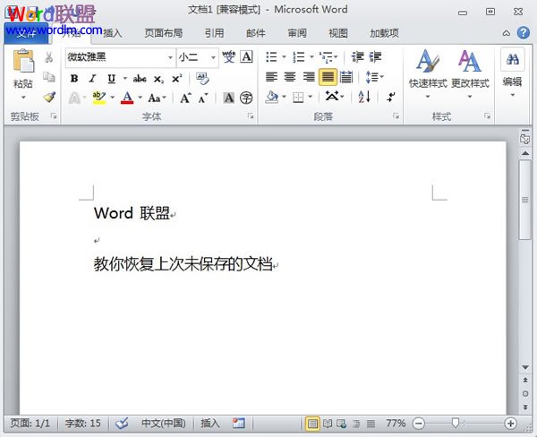Expand the font name dropdown
This screenshot has width=537, height=437.
click(170, 57)
